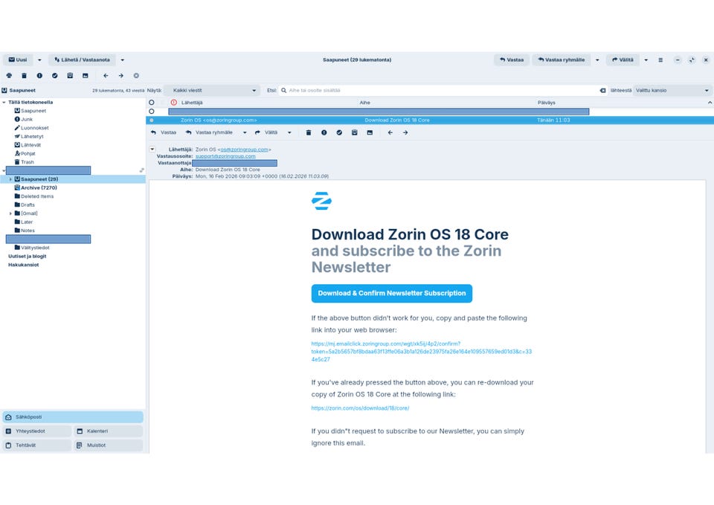Open the Valittu kansio search scope dropdown
This screenshot has height=505, width=714.
click(672, 90)
